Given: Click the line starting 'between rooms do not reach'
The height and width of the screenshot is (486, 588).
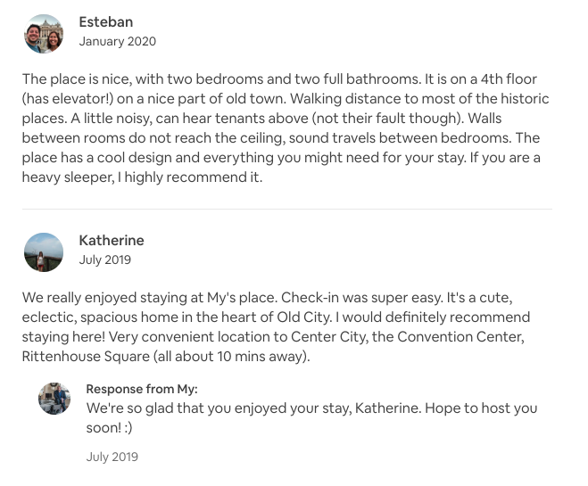Looking at the screenshot, I should (281, 138).
